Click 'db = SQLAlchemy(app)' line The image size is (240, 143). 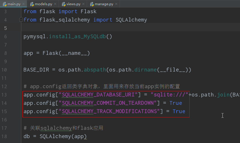55,136
